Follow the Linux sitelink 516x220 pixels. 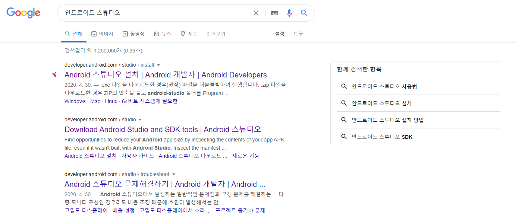click(111, 101)
